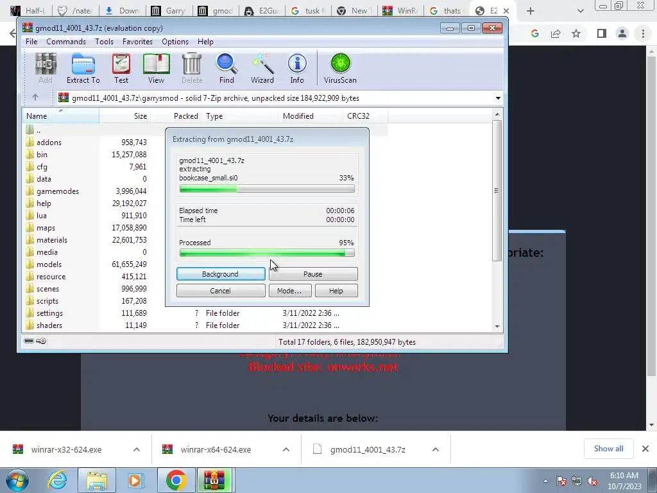Click Show all downloads
657x493 pixels.
608,449
